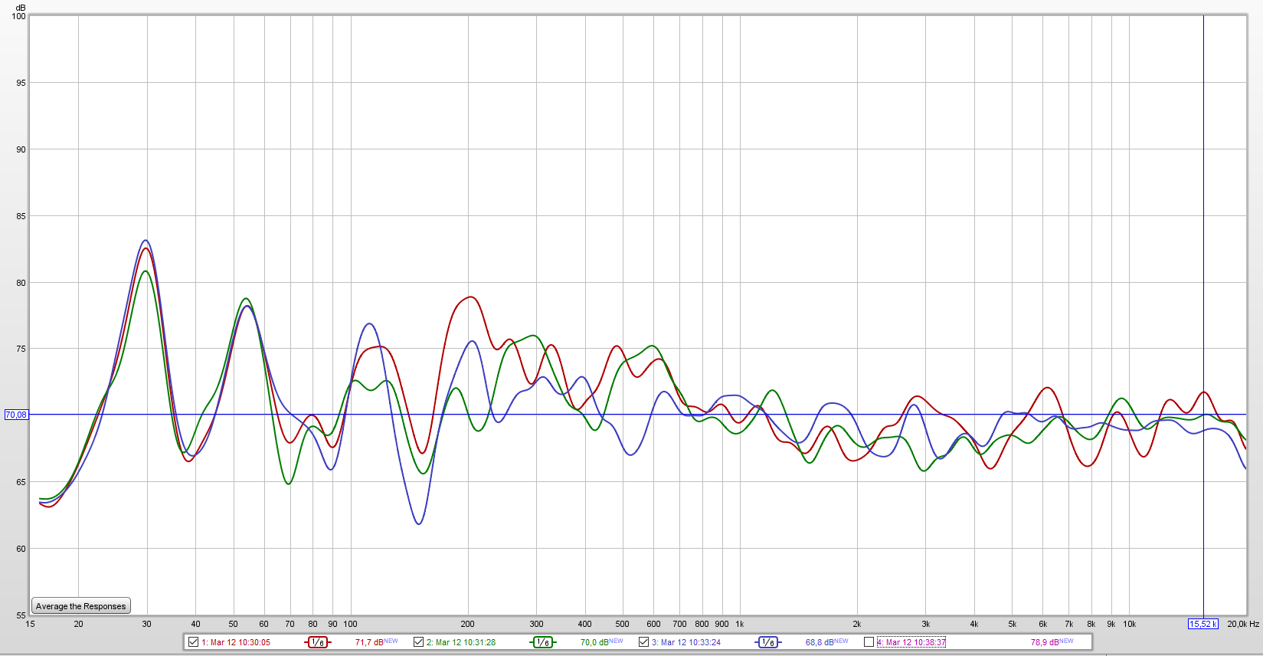Click the green 1/6 smoothing indicator
1263x656 pixels.
542,642
